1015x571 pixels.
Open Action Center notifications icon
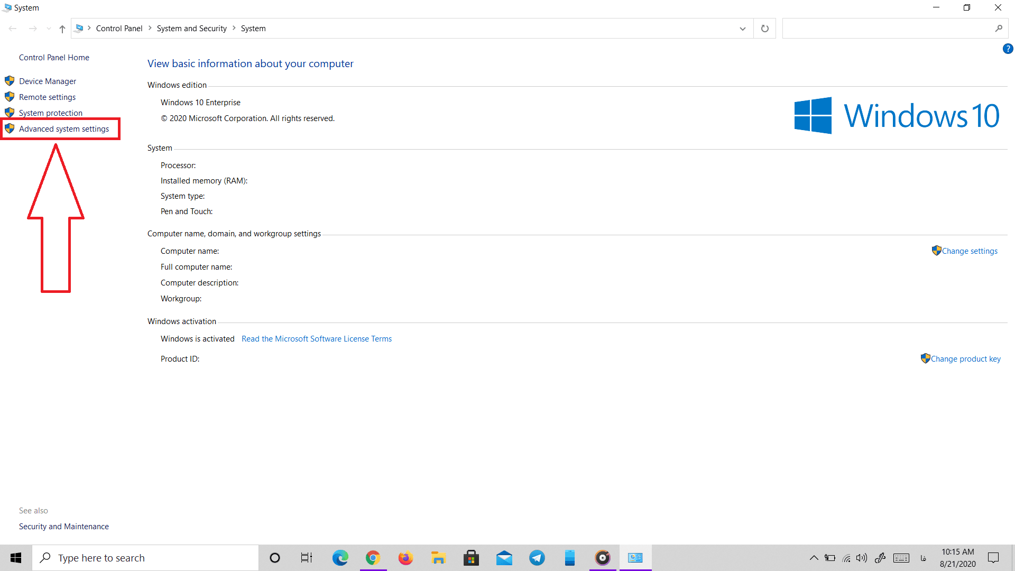(x=993, y=558)
